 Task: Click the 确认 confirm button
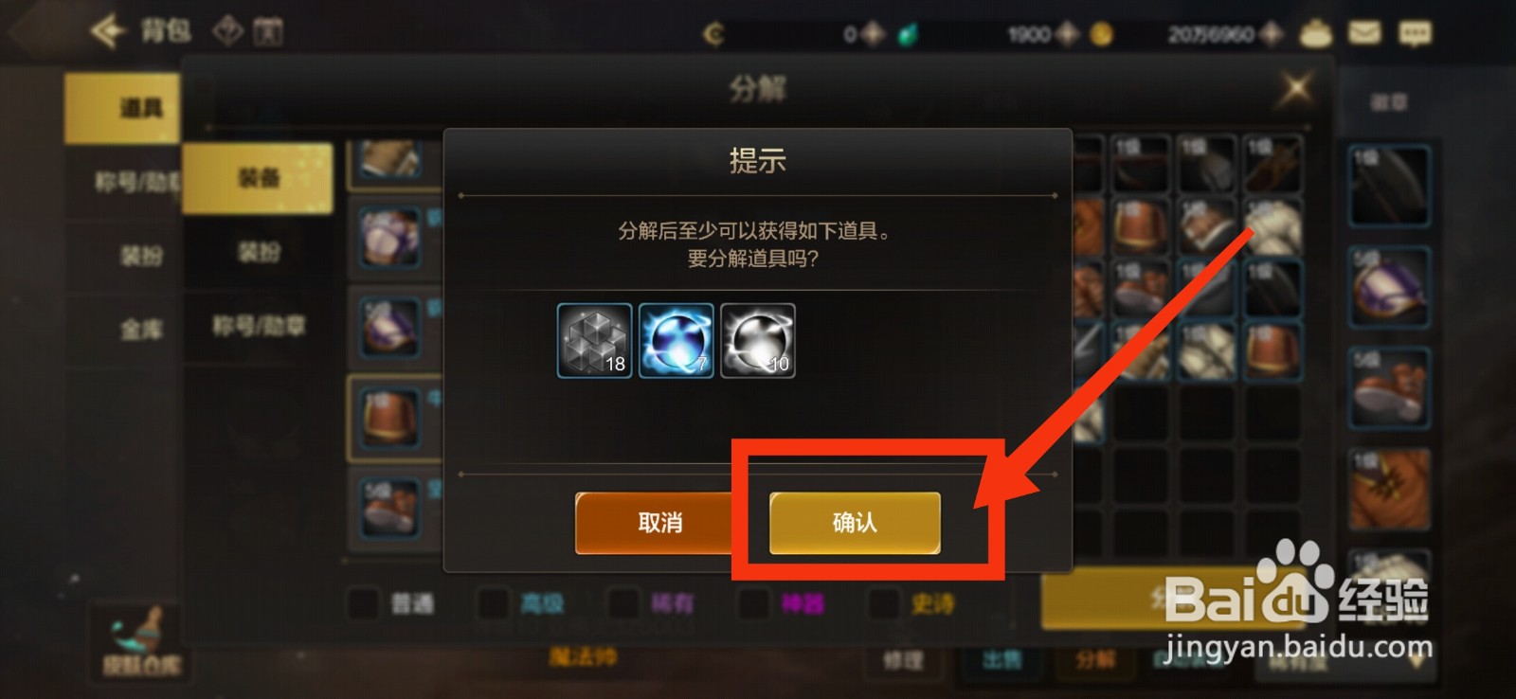855,522
